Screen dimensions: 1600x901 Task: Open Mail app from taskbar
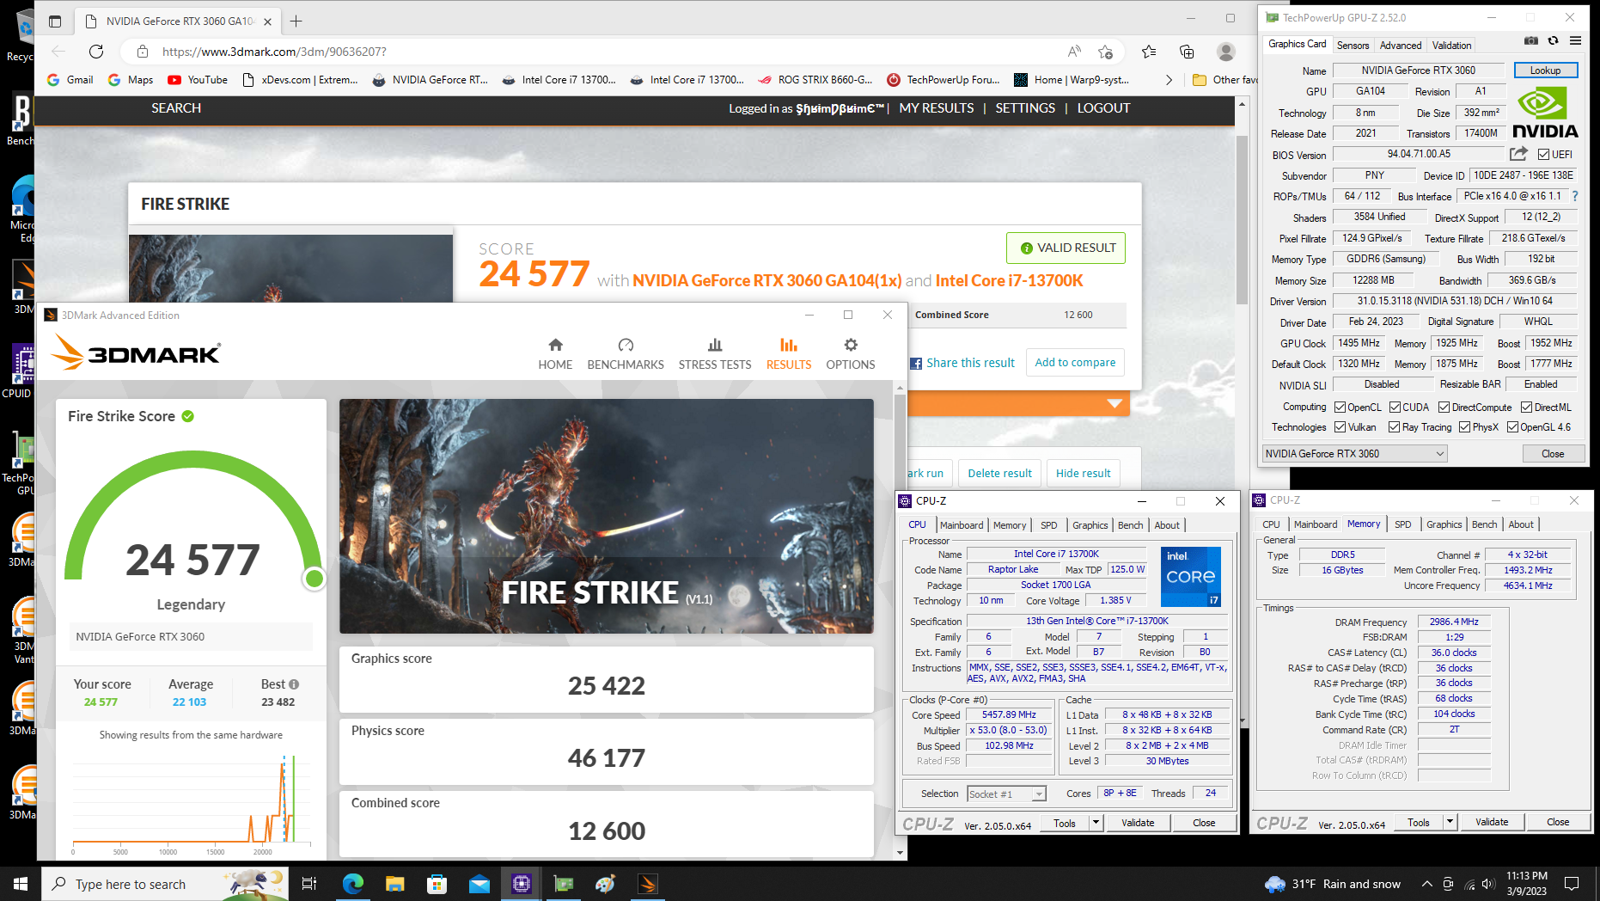pyautogui.click(x=479, y=884)
